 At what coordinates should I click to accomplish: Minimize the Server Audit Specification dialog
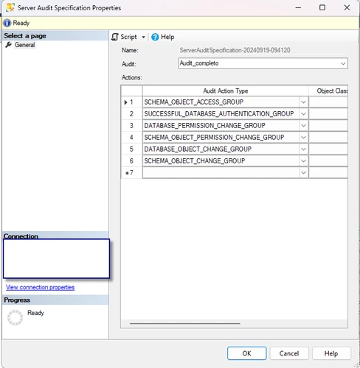point(298,8)
